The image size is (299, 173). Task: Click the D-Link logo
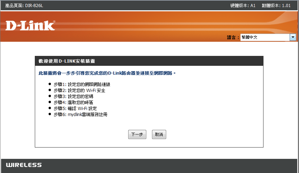click(30, 25)
